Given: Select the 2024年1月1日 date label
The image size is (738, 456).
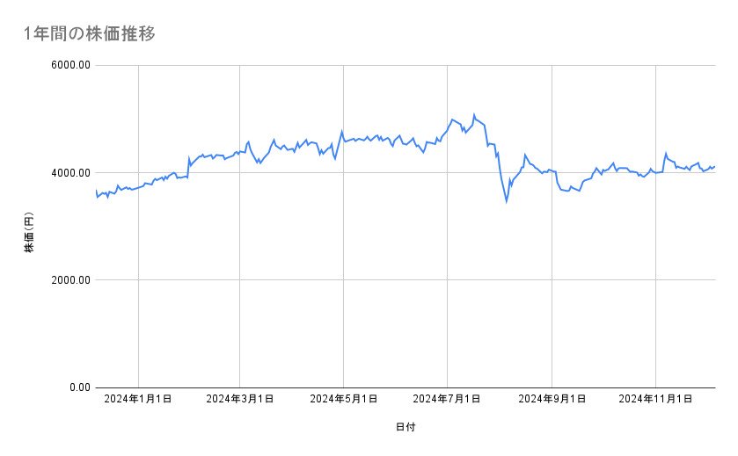Looking at the screenshot, I should point(138,399).
